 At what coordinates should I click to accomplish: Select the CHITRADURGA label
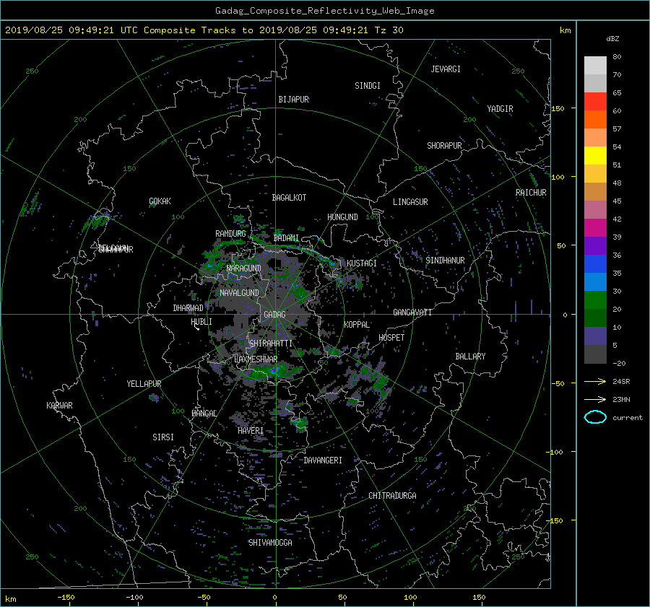pyautogui.click(x=392, y=496)
